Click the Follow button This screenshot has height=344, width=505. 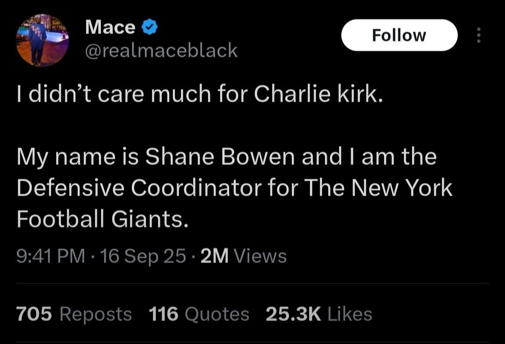tap(399, 35)
